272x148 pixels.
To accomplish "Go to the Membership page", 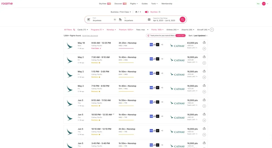I will 167,4.
